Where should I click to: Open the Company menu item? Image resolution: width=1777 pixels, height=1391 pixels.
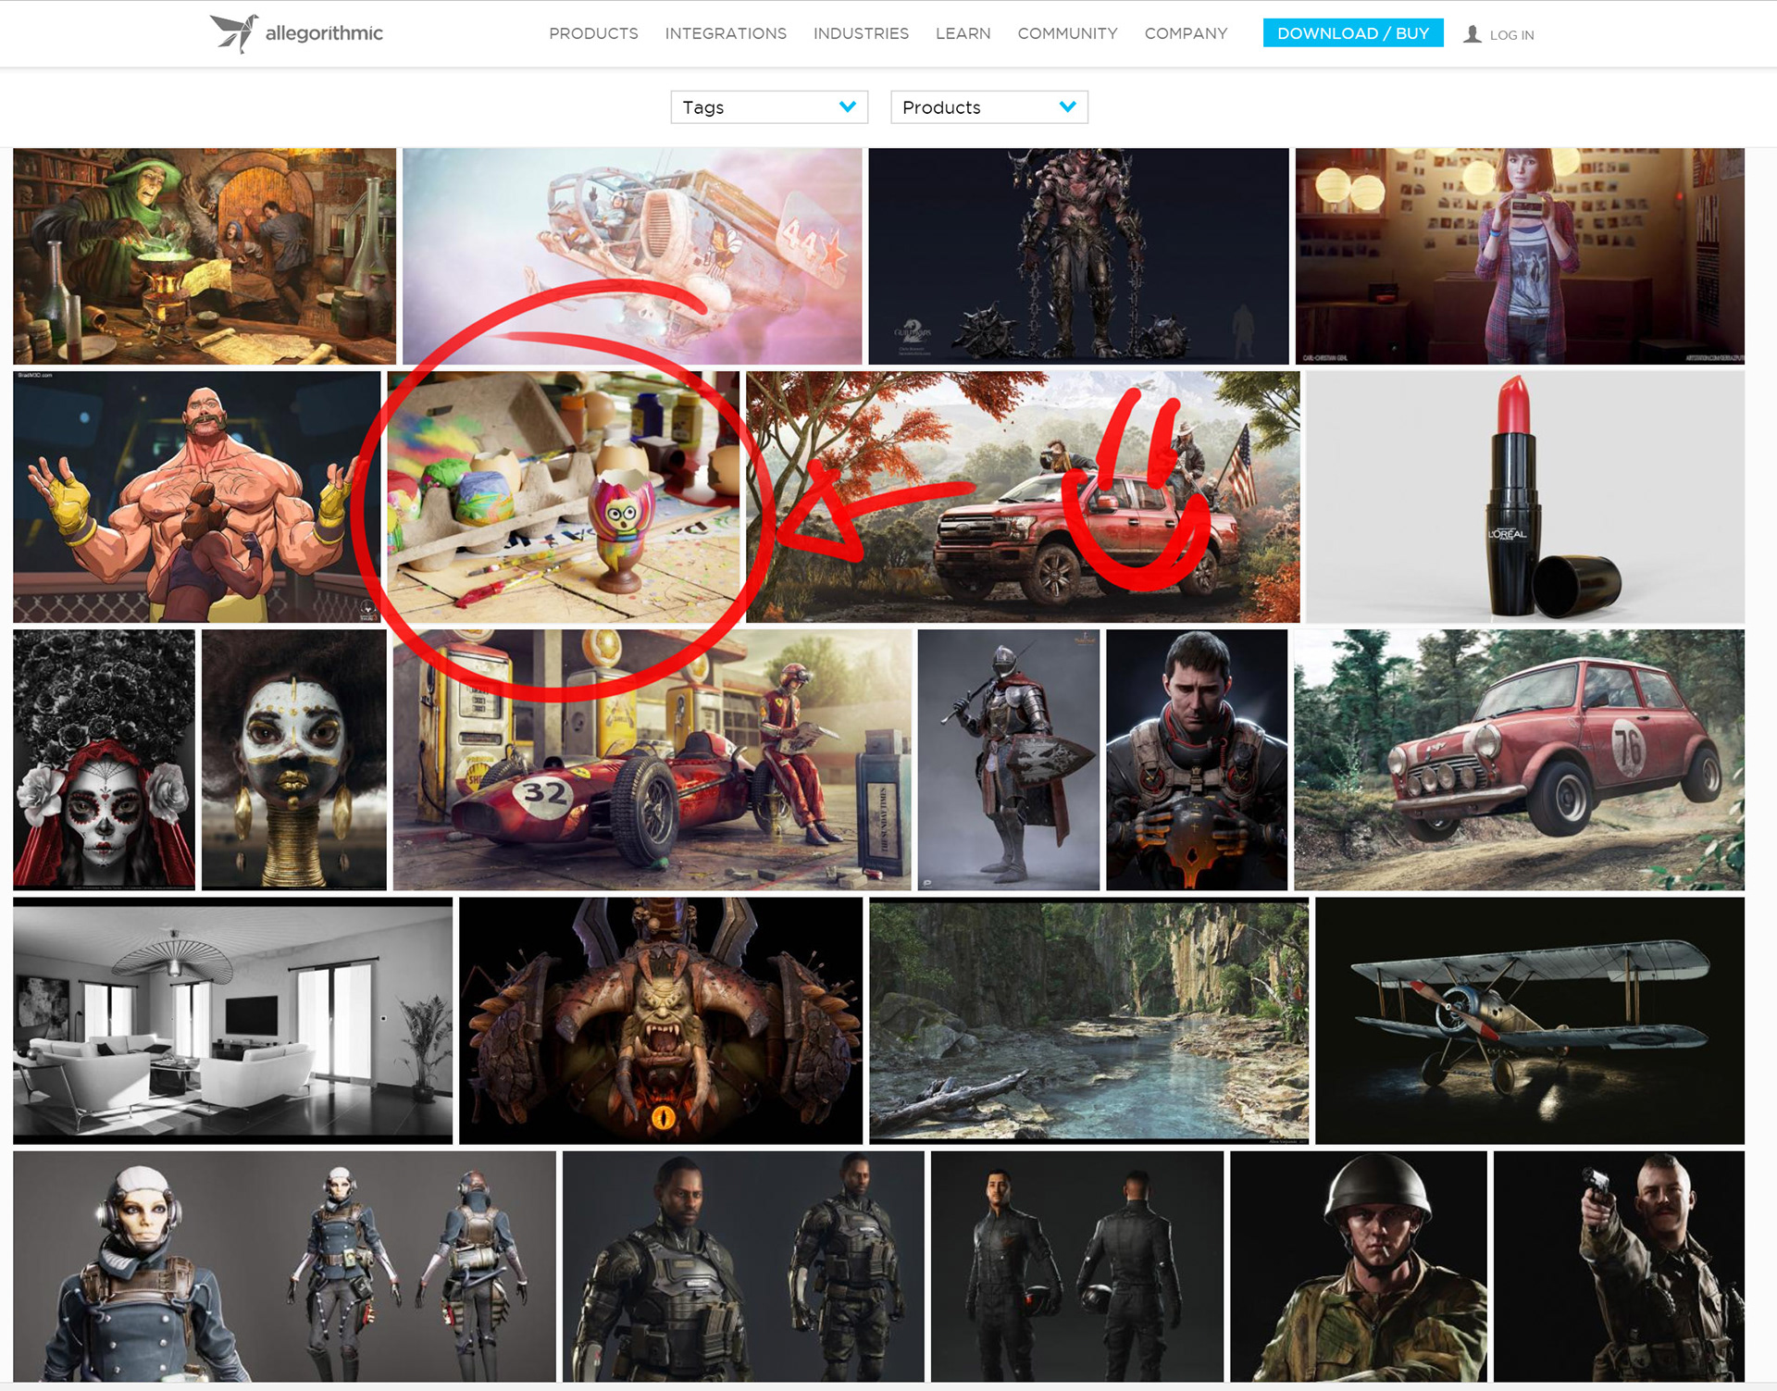tap(1186, 33)
